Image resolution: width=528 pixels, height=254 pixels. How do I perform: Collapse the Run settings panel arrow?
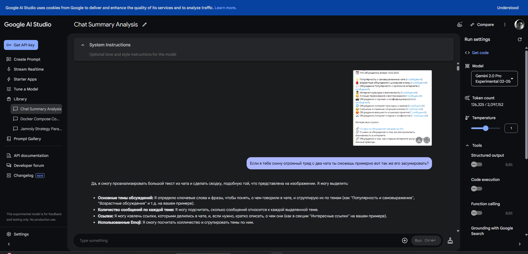point(520,244)
